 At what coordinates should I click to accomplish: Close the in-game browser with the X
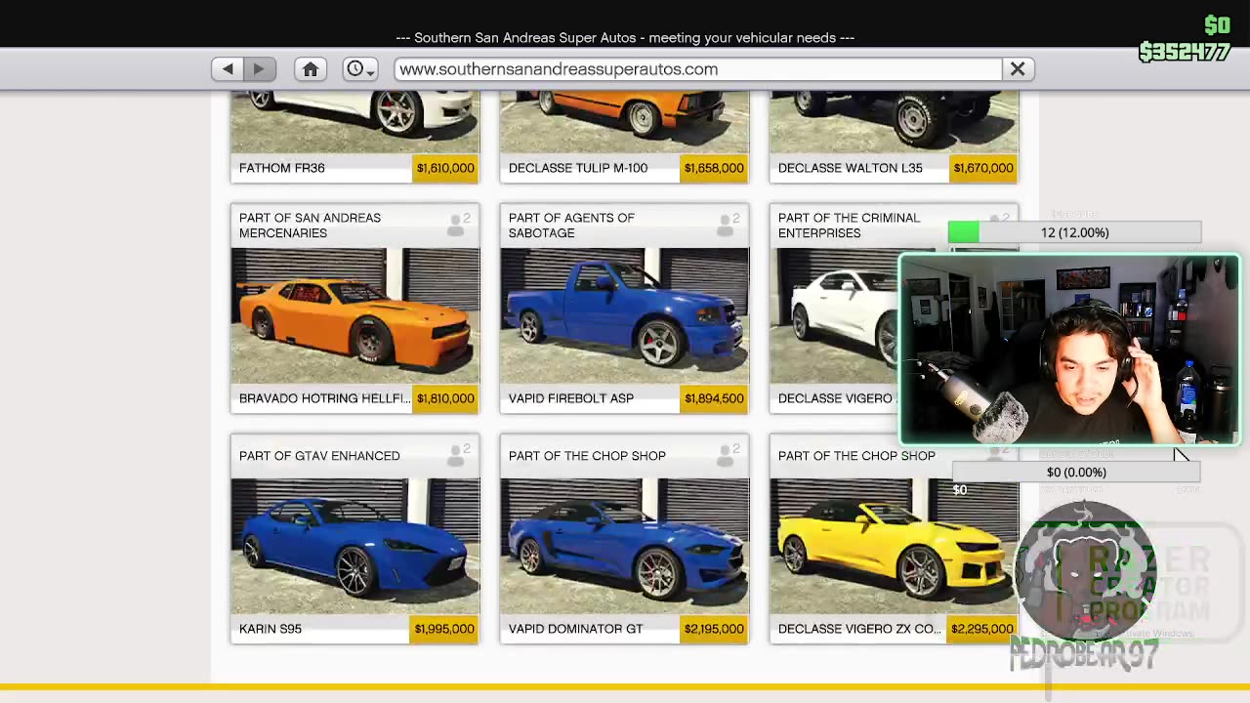click(x=1018, y=69)
